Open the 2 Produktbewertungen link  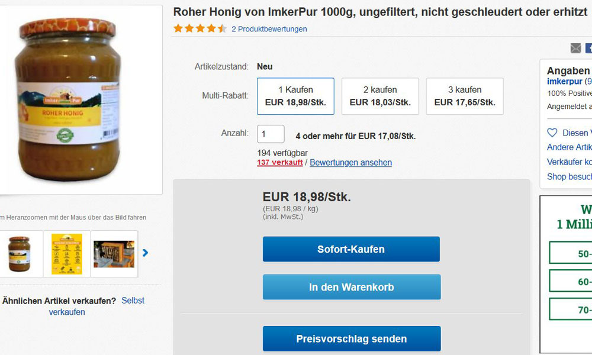[269, 29]
